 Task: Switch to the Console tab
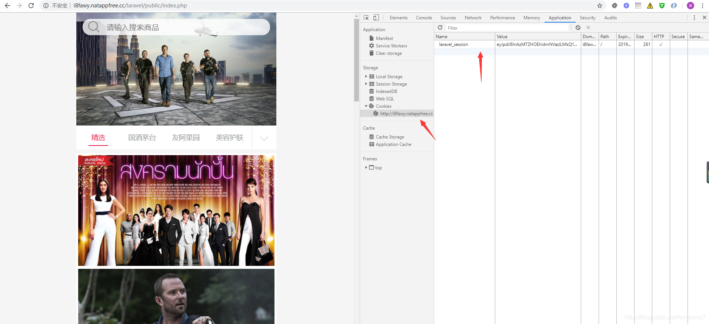pos(424,18)
